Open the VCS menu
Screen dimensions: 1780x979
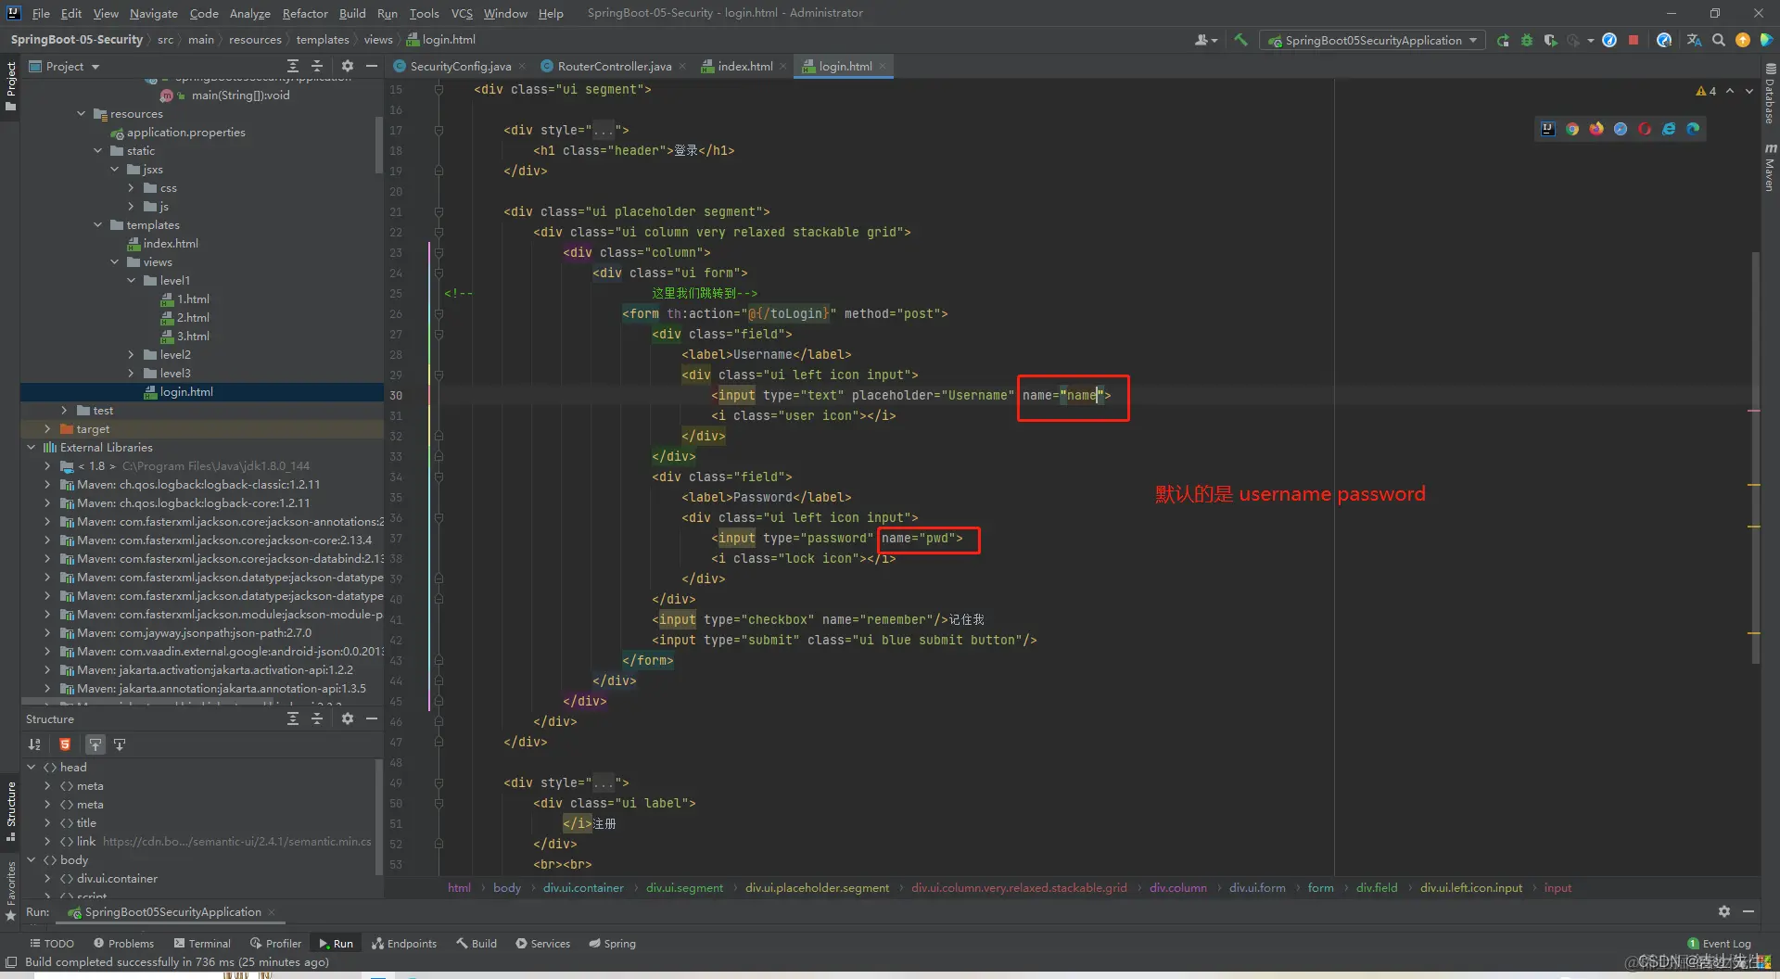(462, 13)
